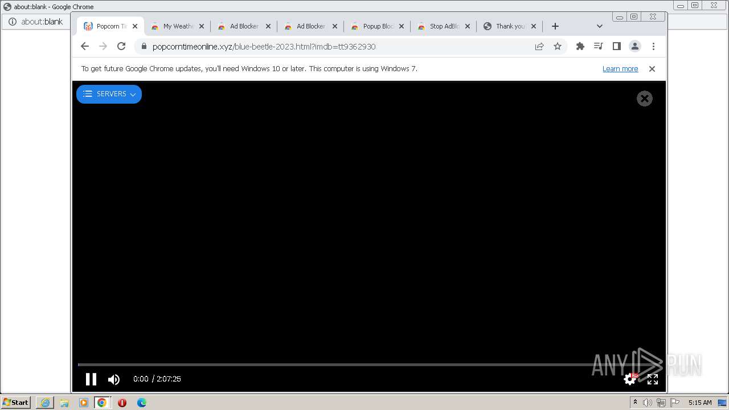Click the about:blank address in back window
The height and width of the screenshot is (410, 729).
coord(42,22)
